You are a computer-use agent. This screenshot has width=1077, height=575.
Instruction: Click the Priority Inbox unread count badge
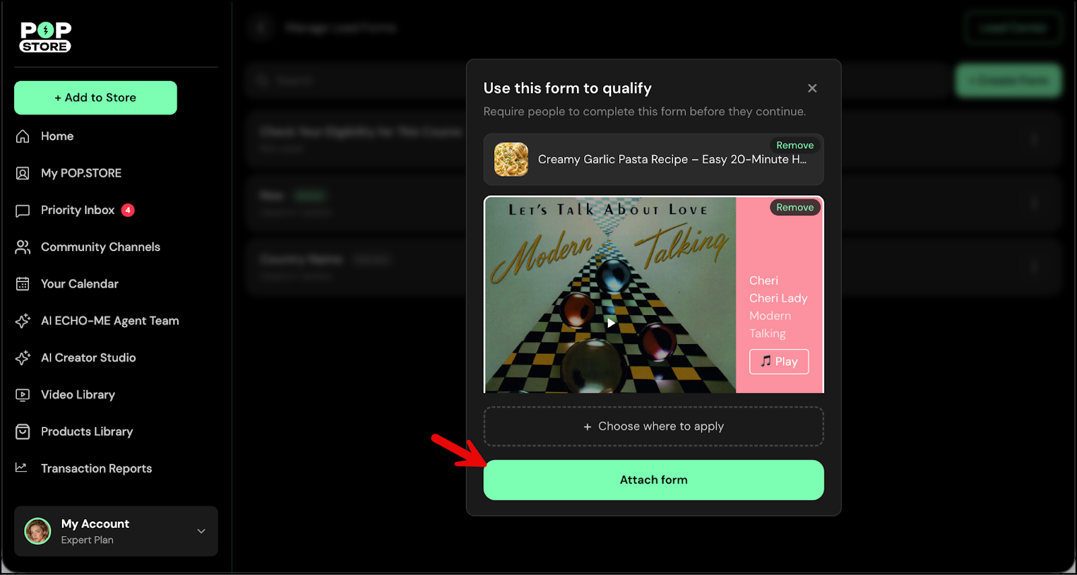pos(128,210)
